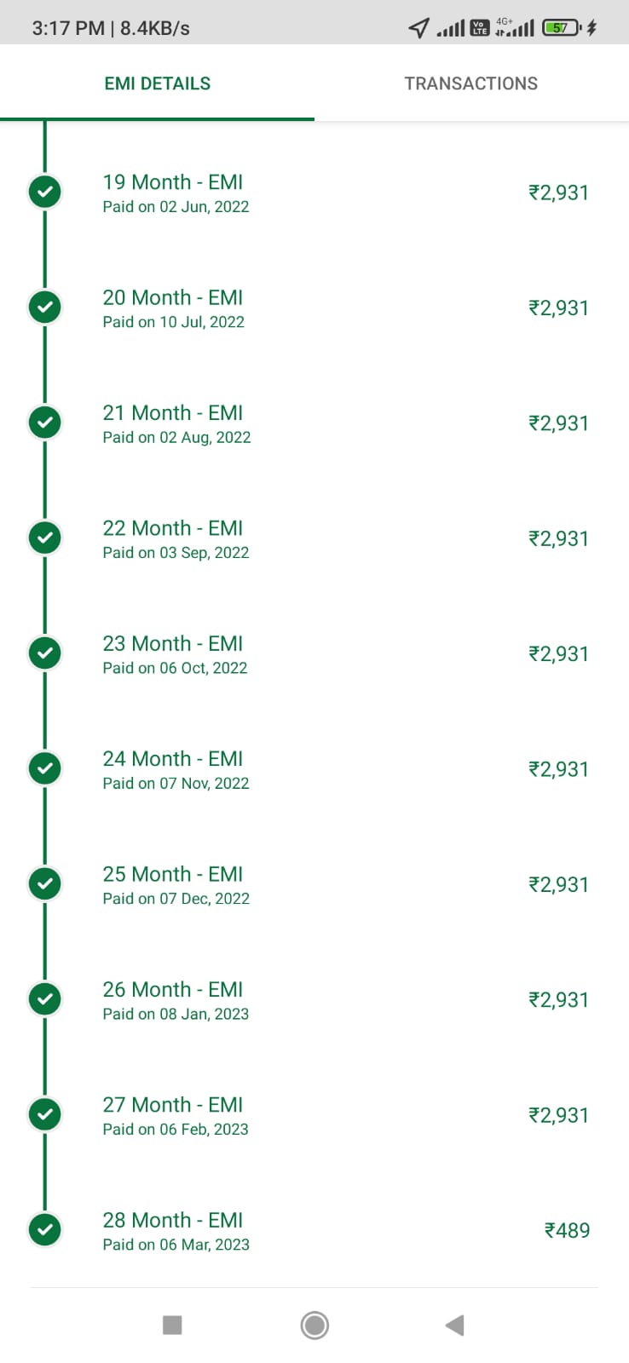The height and width of the screenshot is (1363, 629).
Task: Tap the Paid on 10 Jul, 2022 date
Action: (x=173, y=322)
